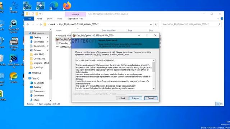Click I Agree in the installer
The height and width of the screenshot is (129, 230).
point(135,98)
